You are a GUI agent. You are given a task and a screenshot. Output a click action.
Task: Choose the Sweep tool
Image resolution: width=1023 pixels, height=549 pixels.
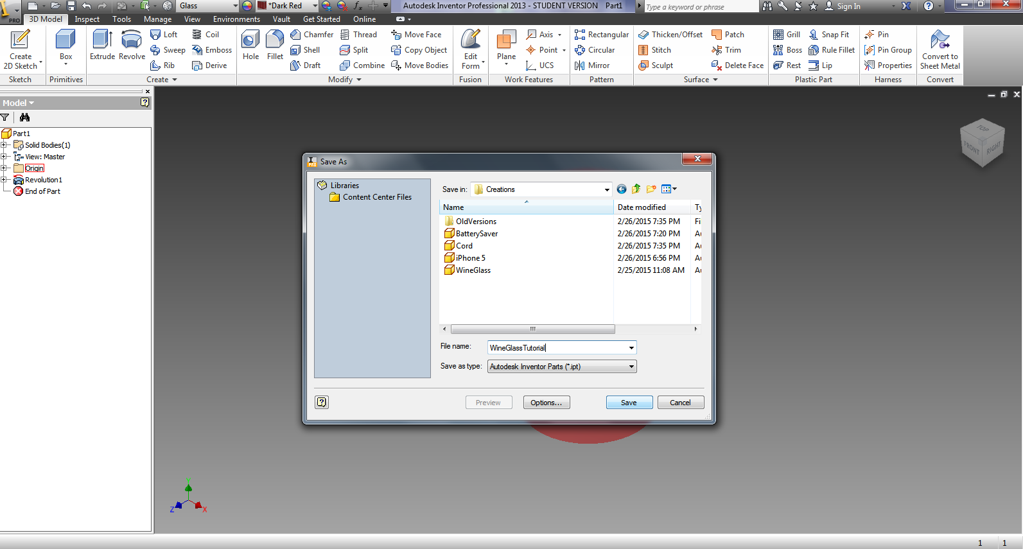[168, 50]
